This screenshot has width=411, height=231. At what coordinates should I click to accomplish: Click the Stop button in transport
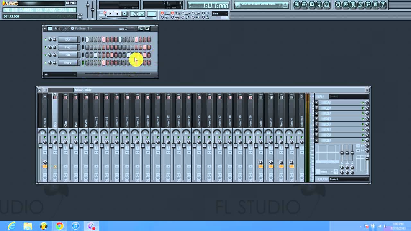117,14
